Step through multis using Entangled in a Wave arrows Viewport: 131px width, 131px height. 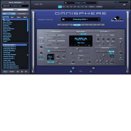(96, 3)
